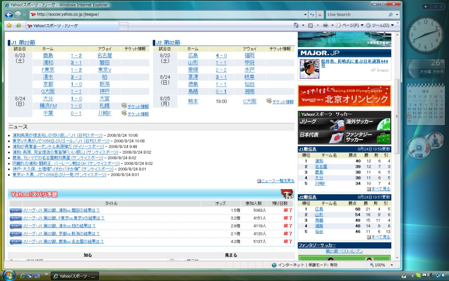Open the 松井秀、長嶋氏に並ぶ headline link

pyautogui.click(x=354, y=63)
